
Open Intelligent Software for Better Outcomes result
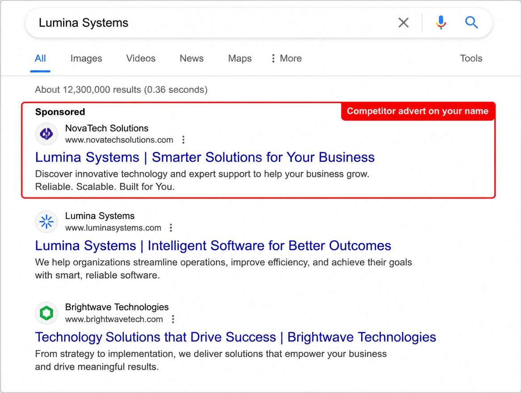click(213, 246)
